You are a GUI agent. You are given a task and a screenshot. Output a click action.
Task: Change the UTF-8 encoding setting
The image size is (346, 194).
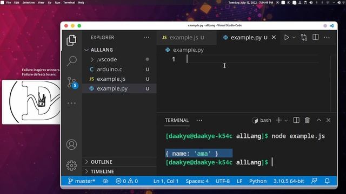(x=222, y=181)
